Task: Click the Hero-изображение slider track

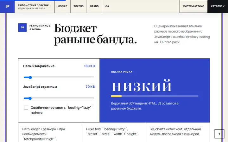Action: coord(59,77)
